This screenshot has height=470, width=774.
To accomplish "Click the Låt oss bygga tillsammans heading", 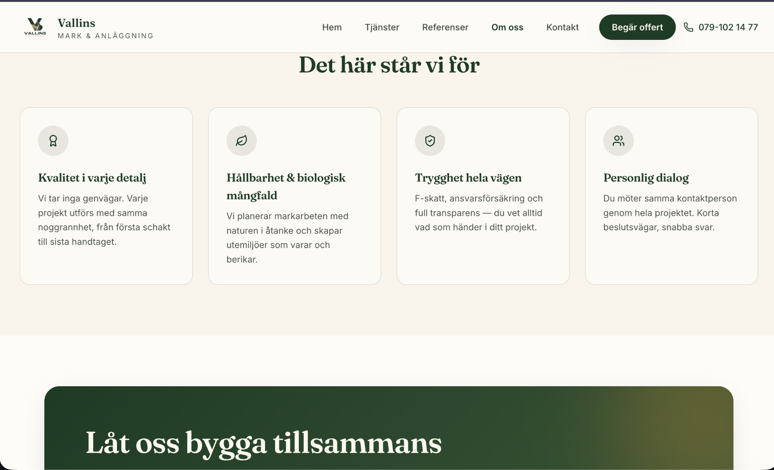I will (x=264, y=443).
